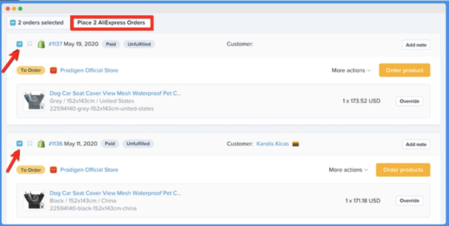Toggle the '2 orders selected' master checkbox
The width and height of the screenshot is (449, 226).
[13, 23]
